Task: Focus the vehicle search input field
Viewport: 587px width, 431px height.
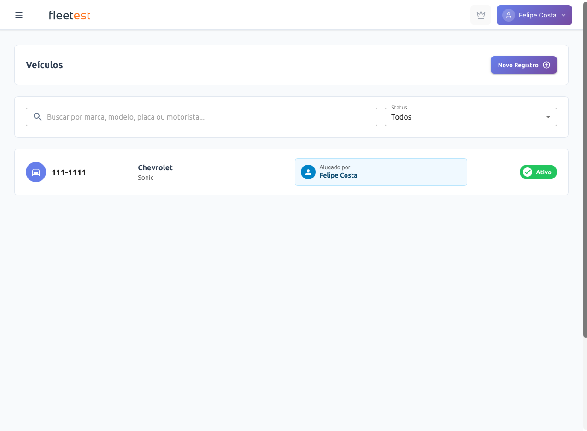Action: click(207, 117)
